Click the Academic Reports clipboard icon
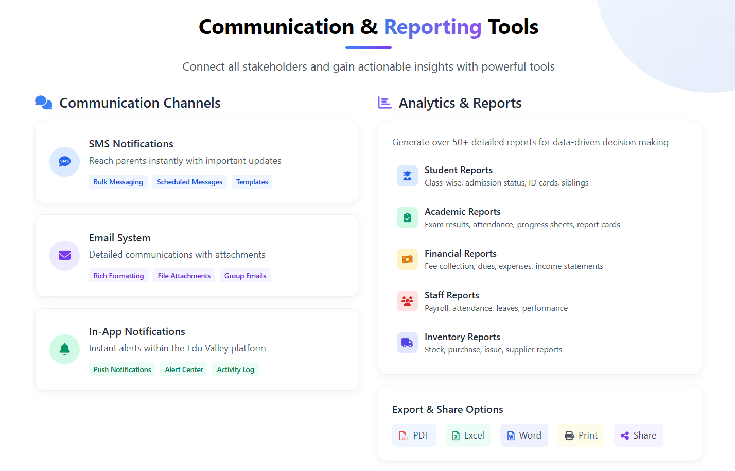735x471 pixels. click(x=407, y=217)
